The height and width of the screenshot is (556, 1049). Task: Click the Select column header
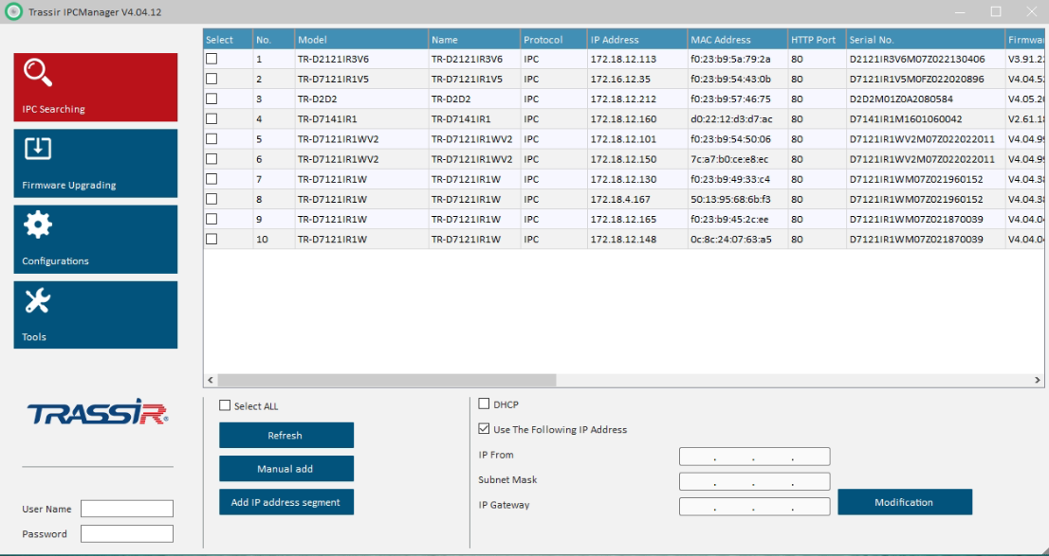[x=229, y=40]
